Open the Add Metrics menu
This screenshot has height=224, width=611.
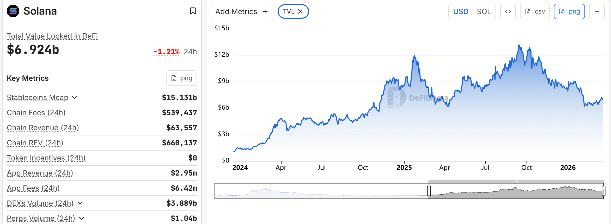[x=242, y=11]
